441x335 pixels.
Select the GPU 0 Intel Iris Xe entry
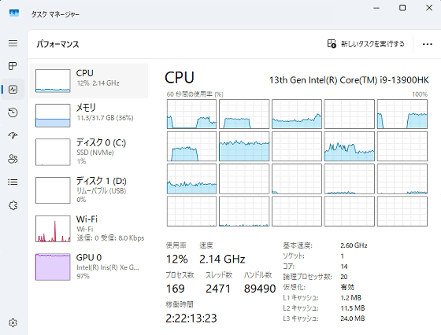coord(89,267)
